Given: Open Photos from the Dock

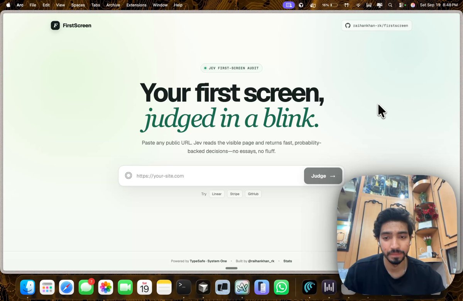Looking at the screenshot, I should coord(106,287).
